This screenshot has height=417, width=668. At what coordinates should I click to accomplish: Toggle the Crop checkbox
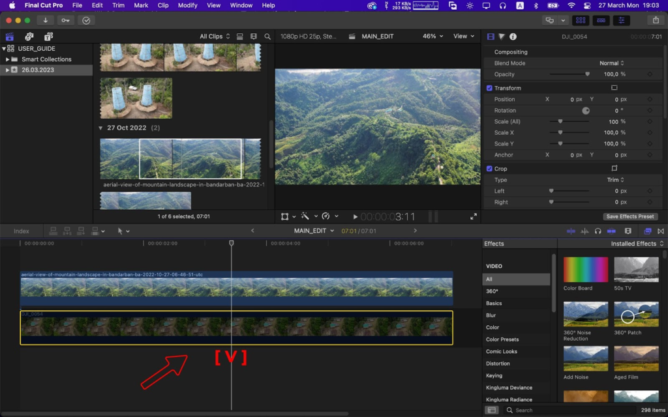point(489,169)
